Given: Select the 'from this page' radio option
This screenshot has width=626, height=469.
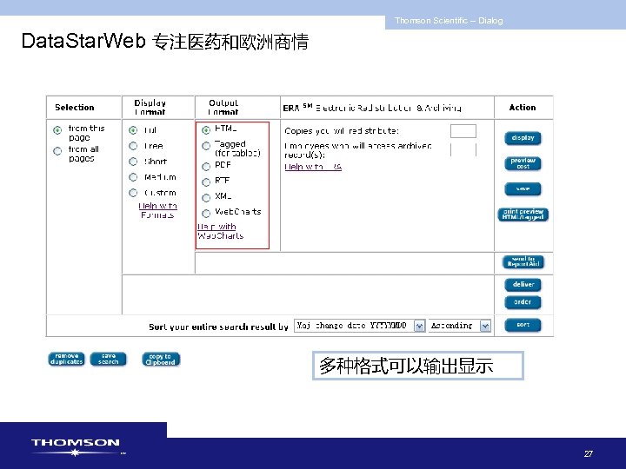Looking at the screenshot, I should click(57, 130).
